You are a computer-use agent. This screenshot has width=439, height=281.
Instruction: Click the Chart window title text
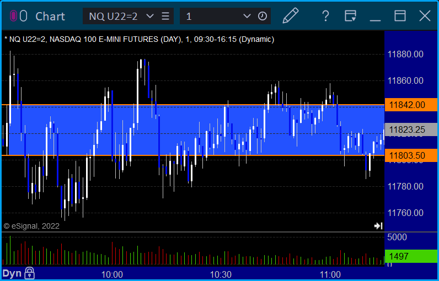pos(50,16)
